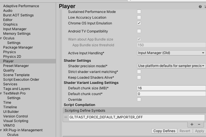The height and width of the screenshot is (137, 206).
Task: Open the Player settings help icon
Action: coord(200,7)
